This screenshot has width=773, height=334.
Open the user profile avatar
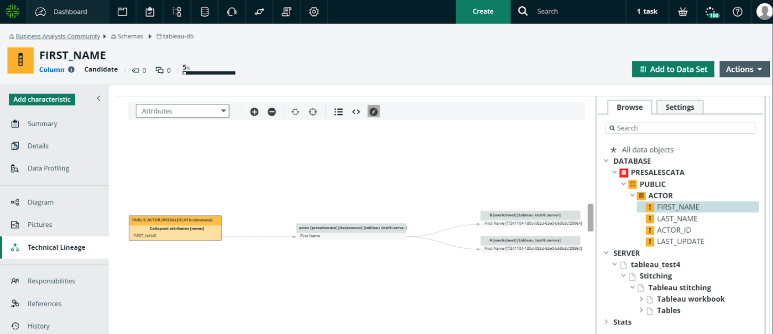click(x=764, y=11)
